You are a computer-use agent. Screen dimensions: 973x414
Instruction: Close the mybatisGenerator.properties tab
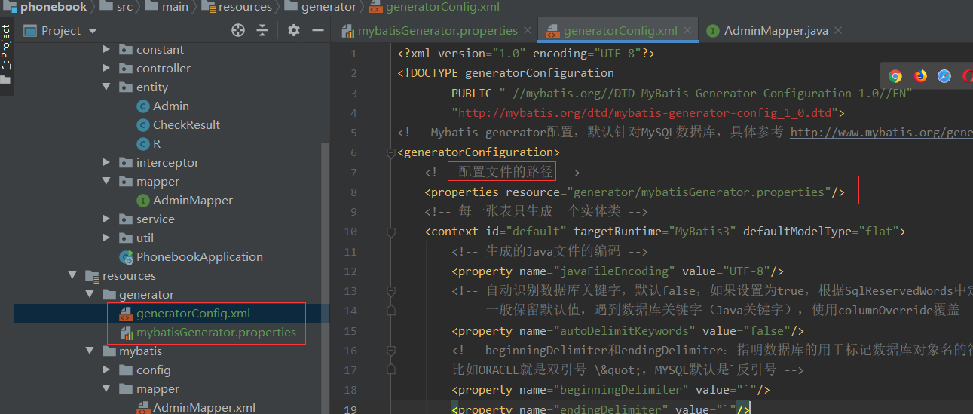pos(528,32)
